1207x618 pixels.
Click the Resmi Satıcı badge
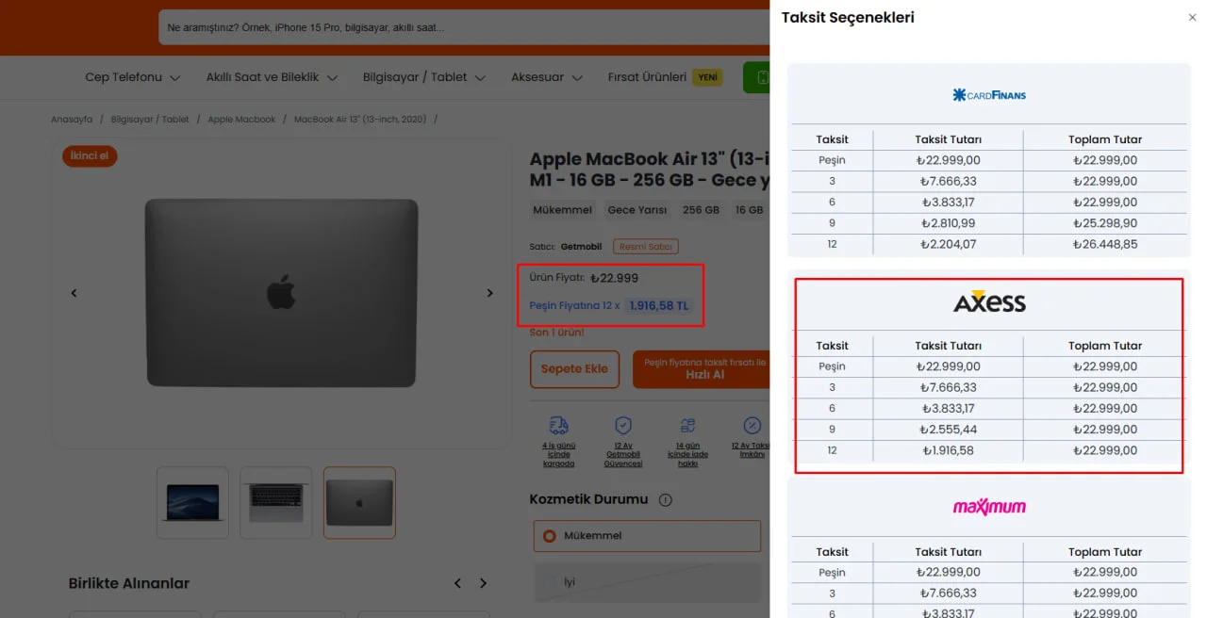tap(646, 247)
